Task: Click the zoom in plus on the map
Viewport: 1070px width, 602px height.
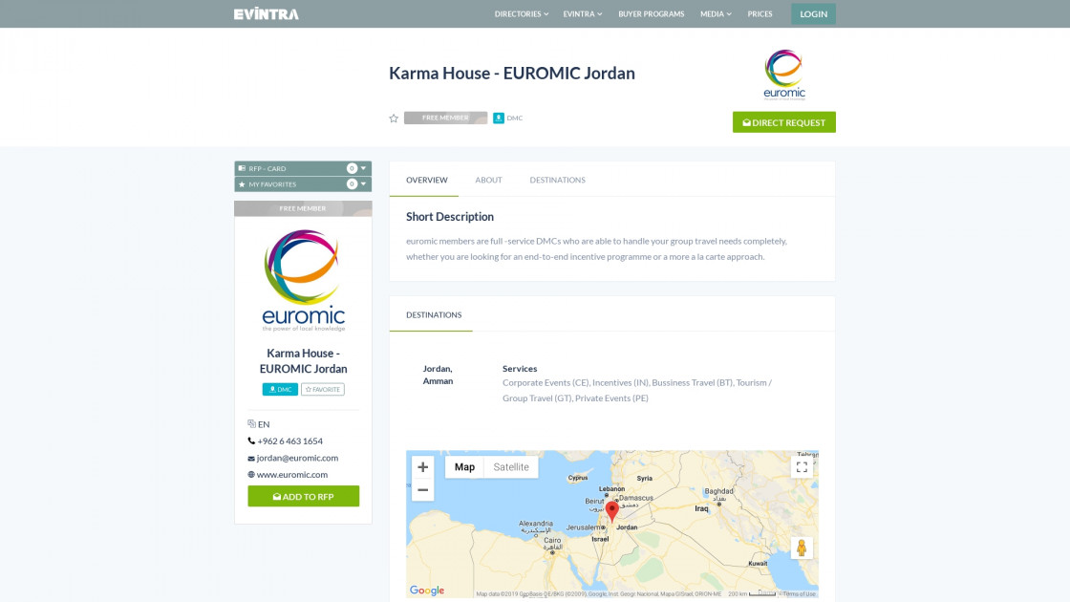Action: tap(422, 467)
